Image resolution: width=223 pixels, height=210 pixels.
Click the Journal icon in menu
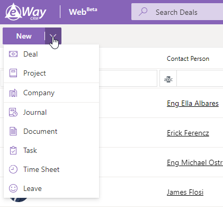tap(13, 112)
